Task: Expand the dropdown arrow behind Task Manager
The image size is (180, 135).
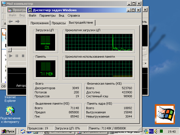Action: (145, 64)
